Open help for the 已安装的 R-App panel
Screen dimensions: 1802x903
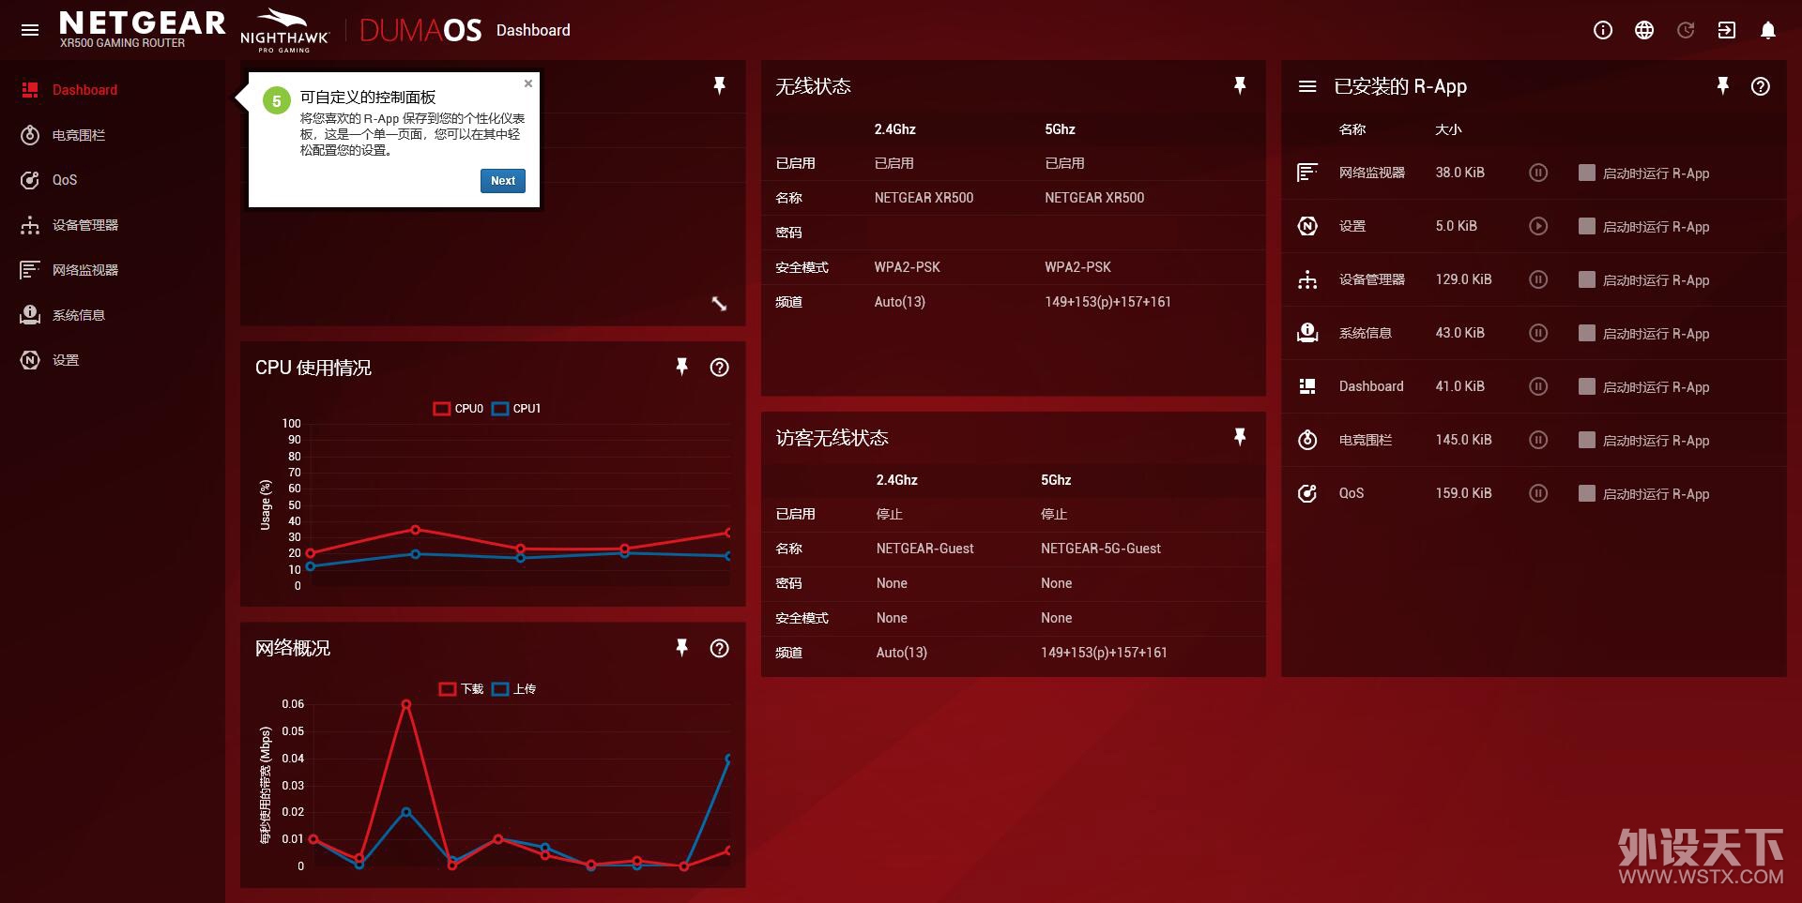(x=1761, y=86)
